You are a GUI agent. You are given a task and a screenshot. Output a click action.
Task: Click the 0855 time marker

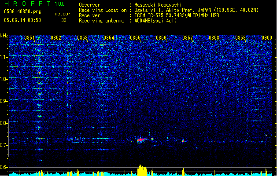click(135, 38)
